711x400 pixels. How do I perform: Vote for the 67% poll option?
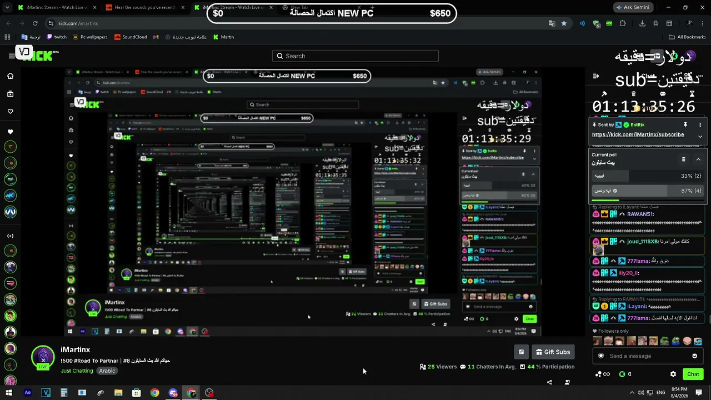648,191
